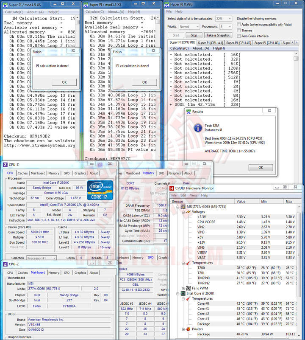
Task: Open Calculate(C) menu in 1M Super PI
Action: tap(14, 12)
